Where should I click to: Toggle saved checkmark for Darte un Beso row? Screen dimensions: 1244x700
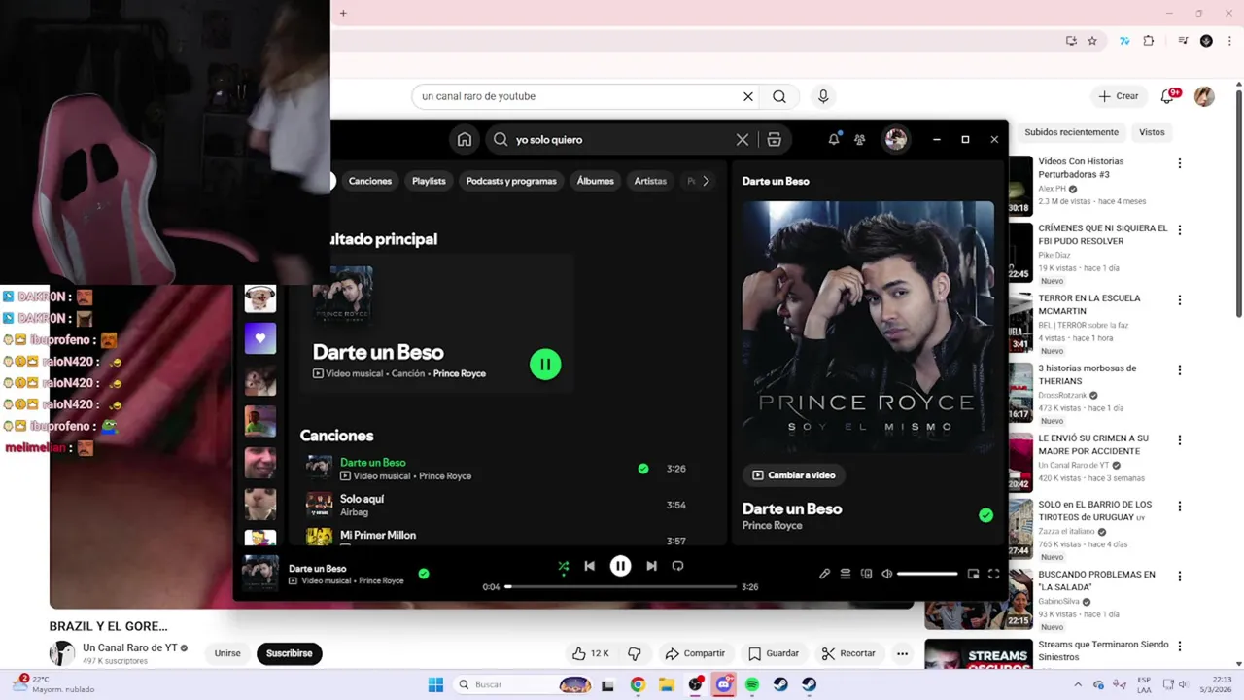(x=642, y=469)
